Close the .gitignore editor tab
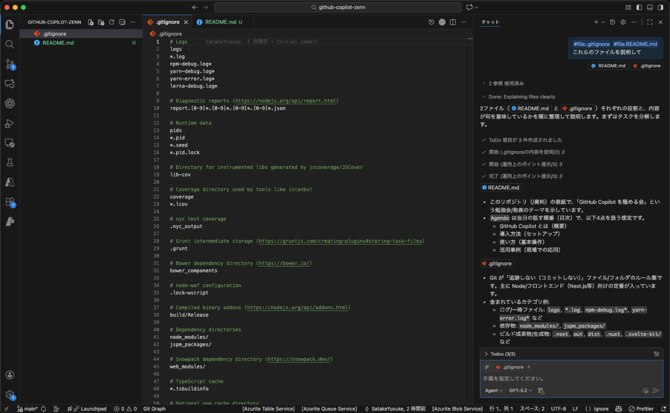This screenshot has height=413, width=670. (186, 22)
